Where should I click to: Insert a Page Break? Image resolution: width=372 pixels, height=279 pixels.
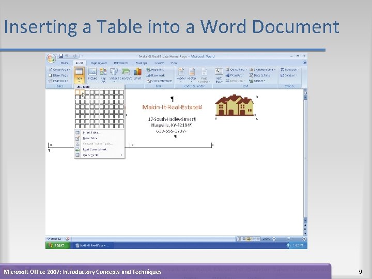pyautogui.click(x=58, y=81)
